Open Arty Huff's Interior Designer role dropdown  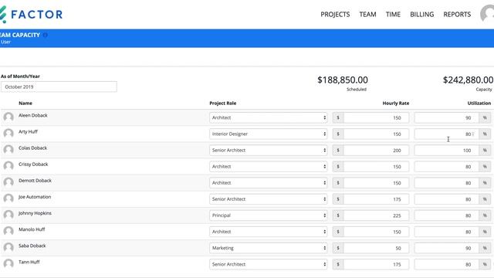(268, 134)
